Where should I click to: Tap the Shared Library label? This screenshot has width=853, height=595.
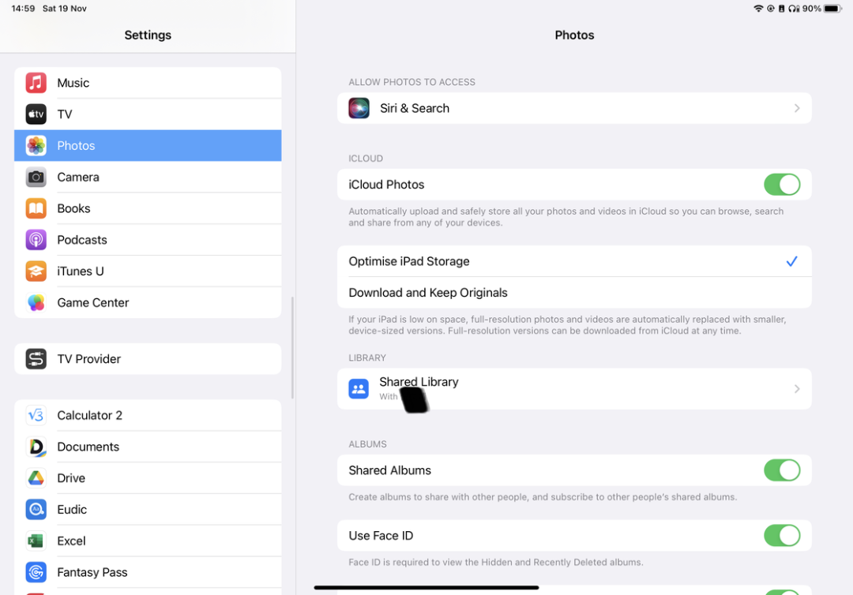[x=419, y=382]
